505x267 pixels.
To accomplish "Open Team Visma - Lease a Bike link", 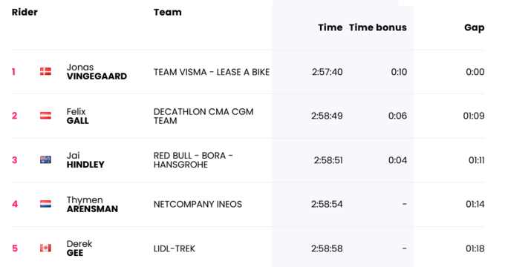I will [212, 72].
